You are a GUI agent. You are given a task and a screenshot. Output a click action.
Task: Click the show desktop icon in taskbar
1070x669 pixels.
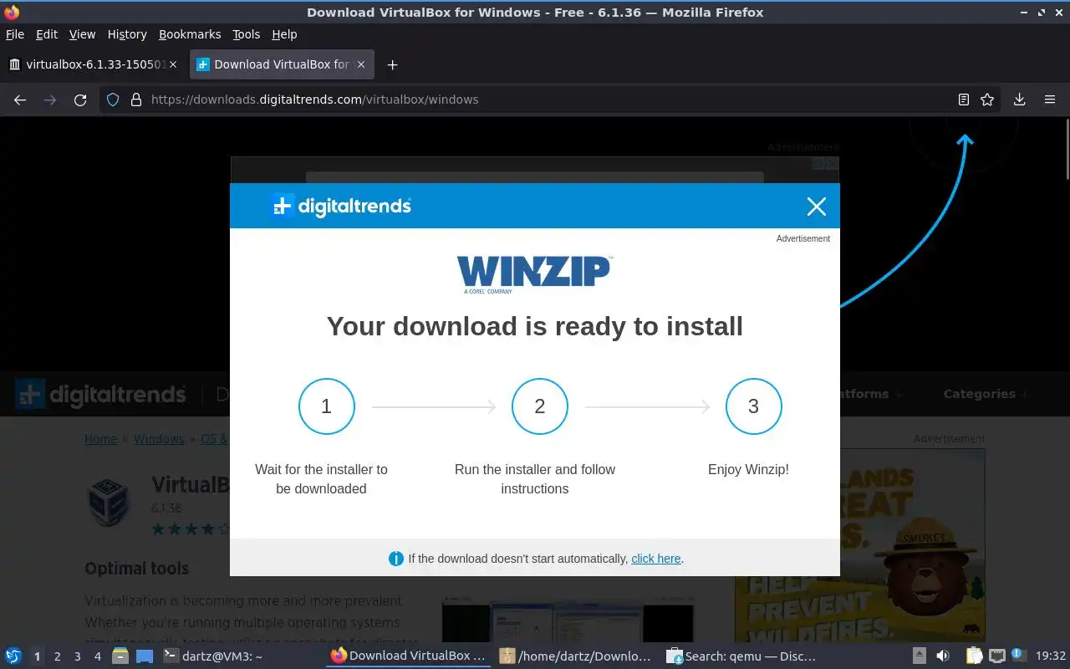[145, 656]
